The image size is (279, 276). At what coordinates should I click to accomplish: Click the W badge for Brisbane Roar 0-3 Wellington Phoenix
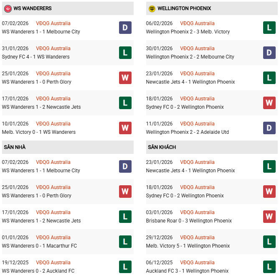click(x=269, y=217)
